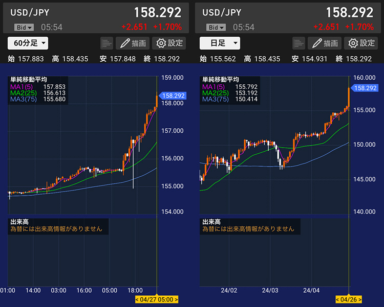This screenshot has width=384, height=307.
Task: Click MA3(75) label 150.414 in right legend
Action: pos(230,99)
